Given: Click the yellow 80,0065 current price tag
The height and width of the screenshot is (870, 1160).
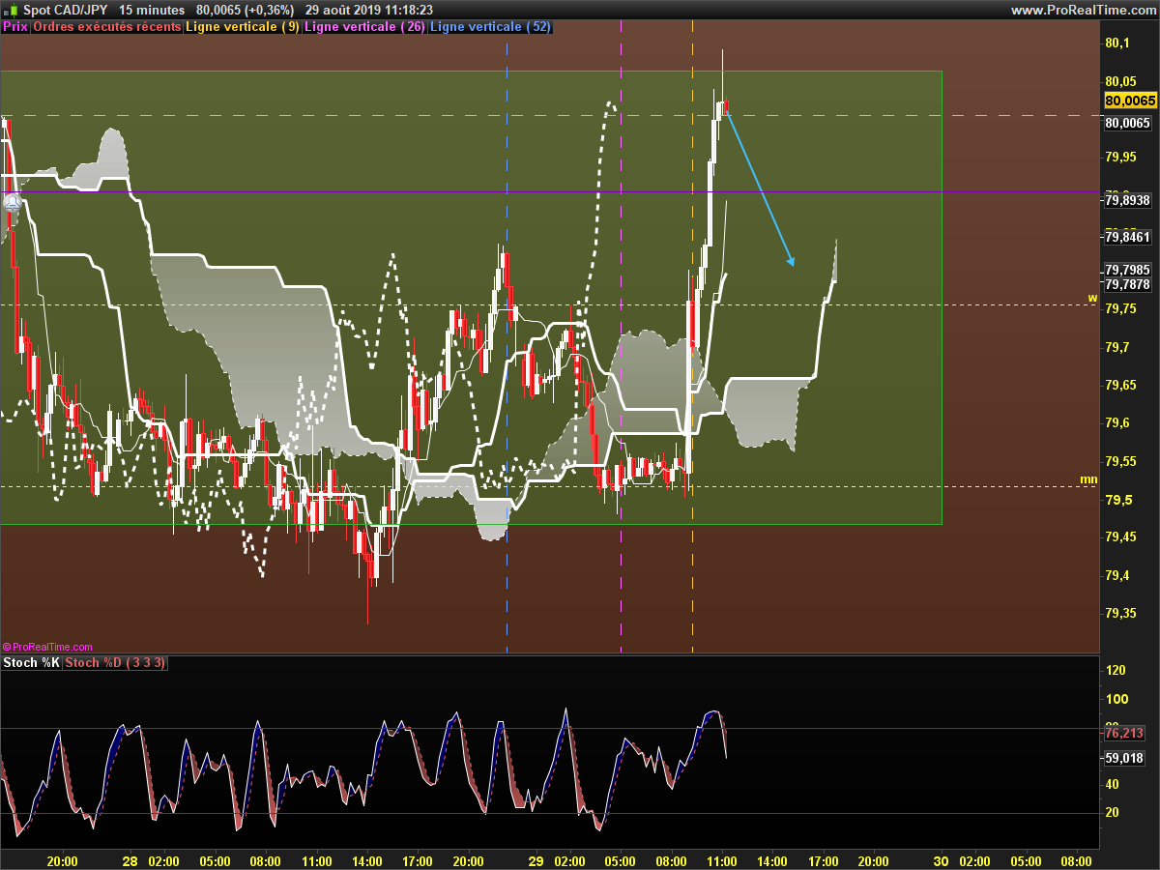Looking at the screenshot, I should (1129, 101).
